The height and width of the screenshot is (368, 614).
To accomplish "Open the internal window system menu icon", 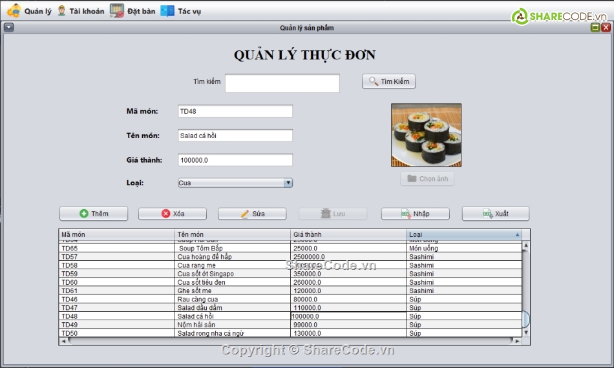I will tap(8, 27).
